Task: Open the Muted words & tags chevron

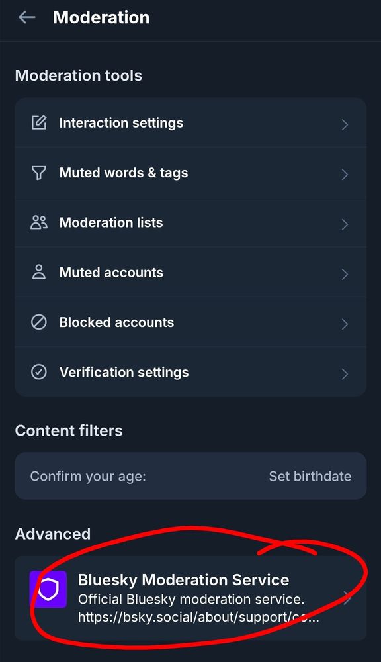Action: coord(345,174)
